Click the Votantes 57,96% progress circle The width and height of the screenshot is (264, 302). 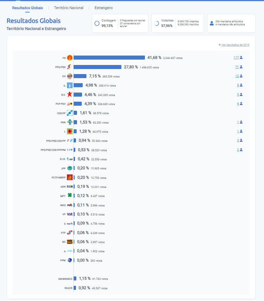coord(156,23)
